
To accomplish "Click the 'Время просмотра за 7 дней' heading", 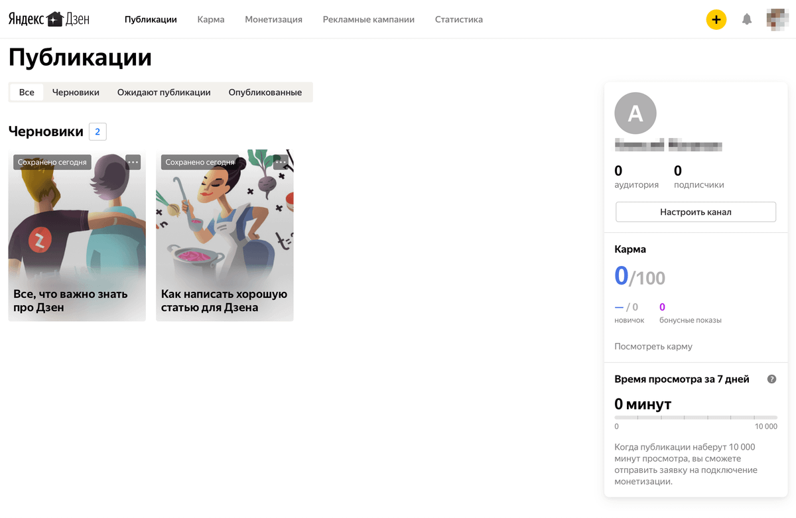I will pyautogui.click(x=682, y=379).
